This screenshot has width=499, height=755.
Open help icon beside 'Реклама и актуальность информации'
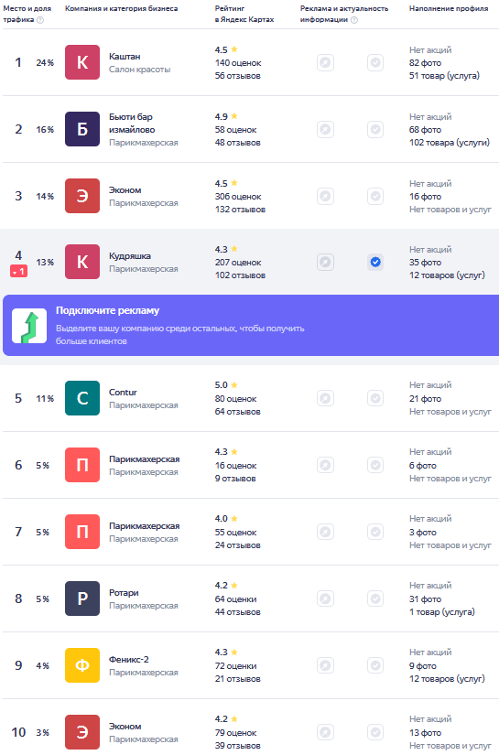[354, 20]
